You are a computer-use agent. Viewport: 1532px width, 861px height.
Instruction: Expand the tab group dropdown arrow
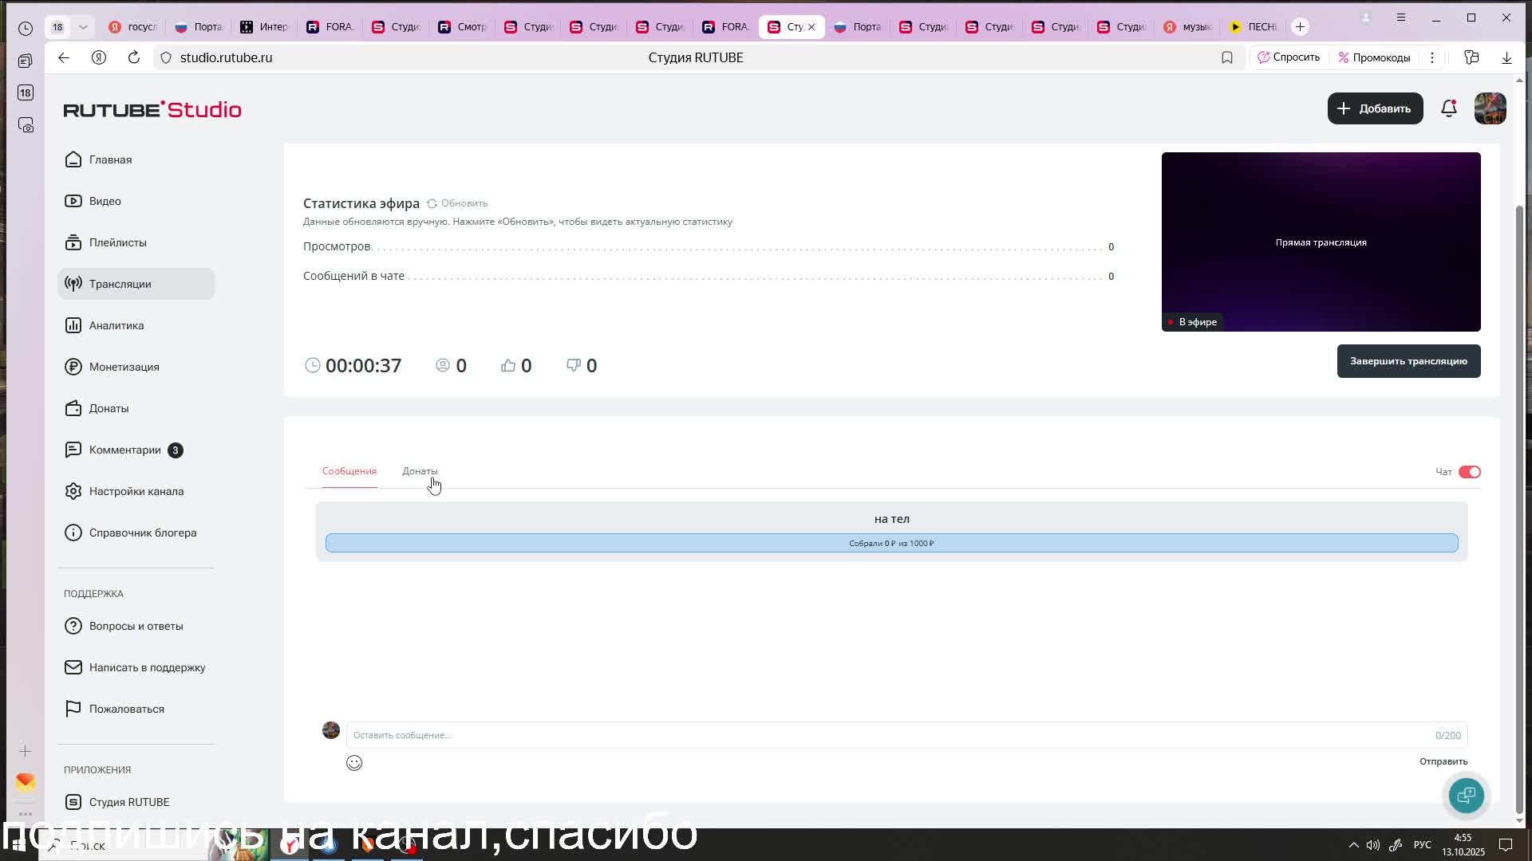point(83,27)
